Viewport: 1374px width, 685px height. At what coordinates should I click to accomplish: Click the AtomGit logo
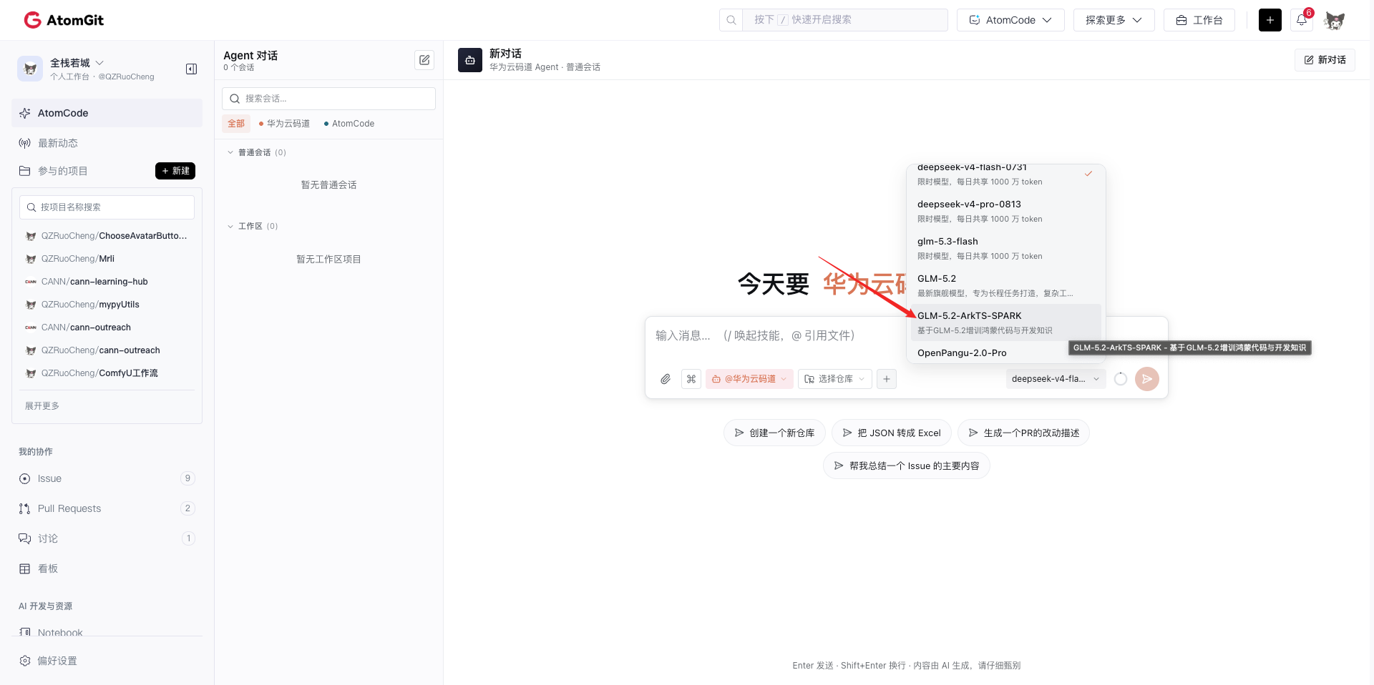(x=64, y=20)
